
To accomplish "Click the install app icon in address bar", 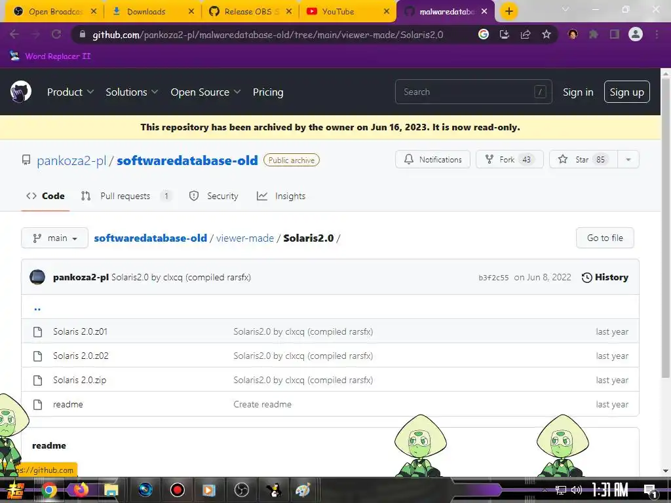I will (x=505, y=34).
